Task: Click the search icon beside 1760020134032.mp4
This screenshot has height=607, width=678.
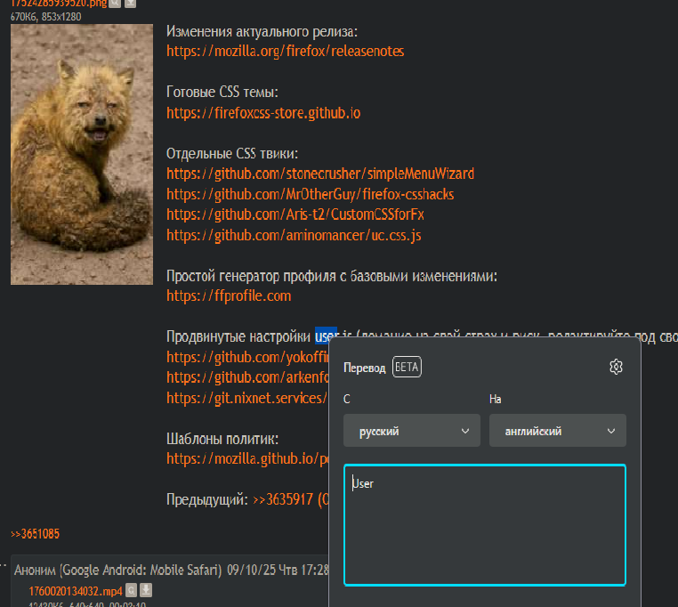Action: [x=132, y=590]
